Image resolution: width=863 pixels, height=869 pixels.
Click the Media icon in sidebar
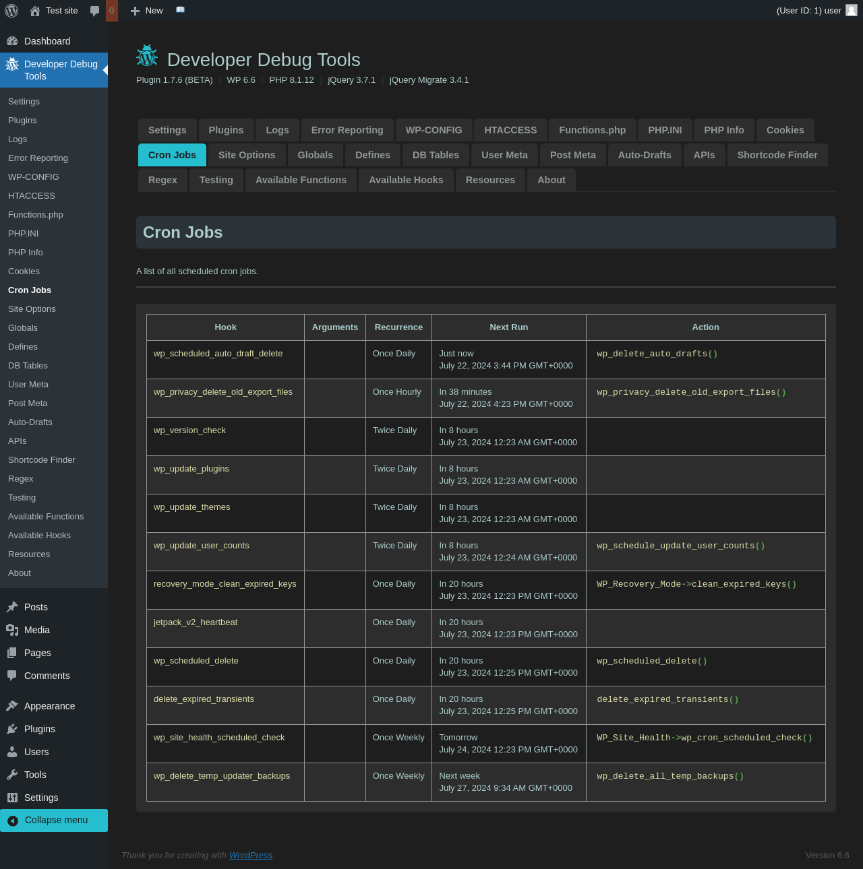pyautogui.click(x=12, y=630)
